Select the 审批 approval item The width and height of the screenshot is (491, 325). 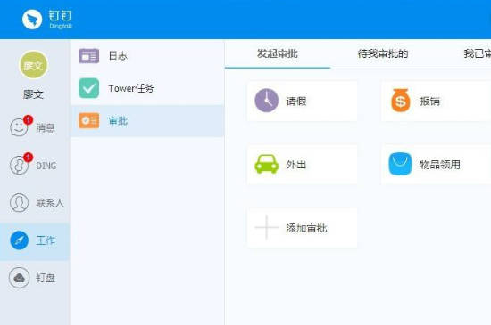tap(147, 121)
